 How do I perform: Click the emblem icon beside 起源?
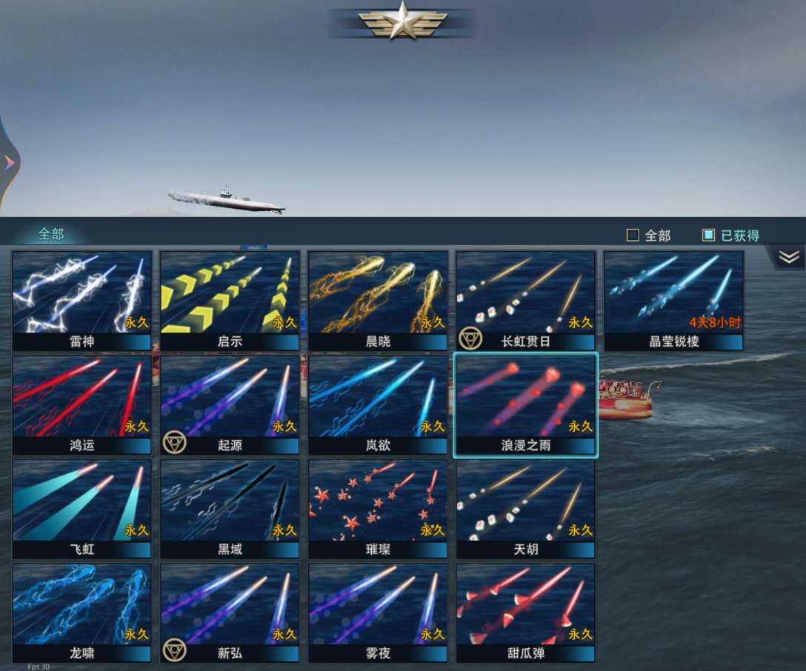click(x=174, y=444)
